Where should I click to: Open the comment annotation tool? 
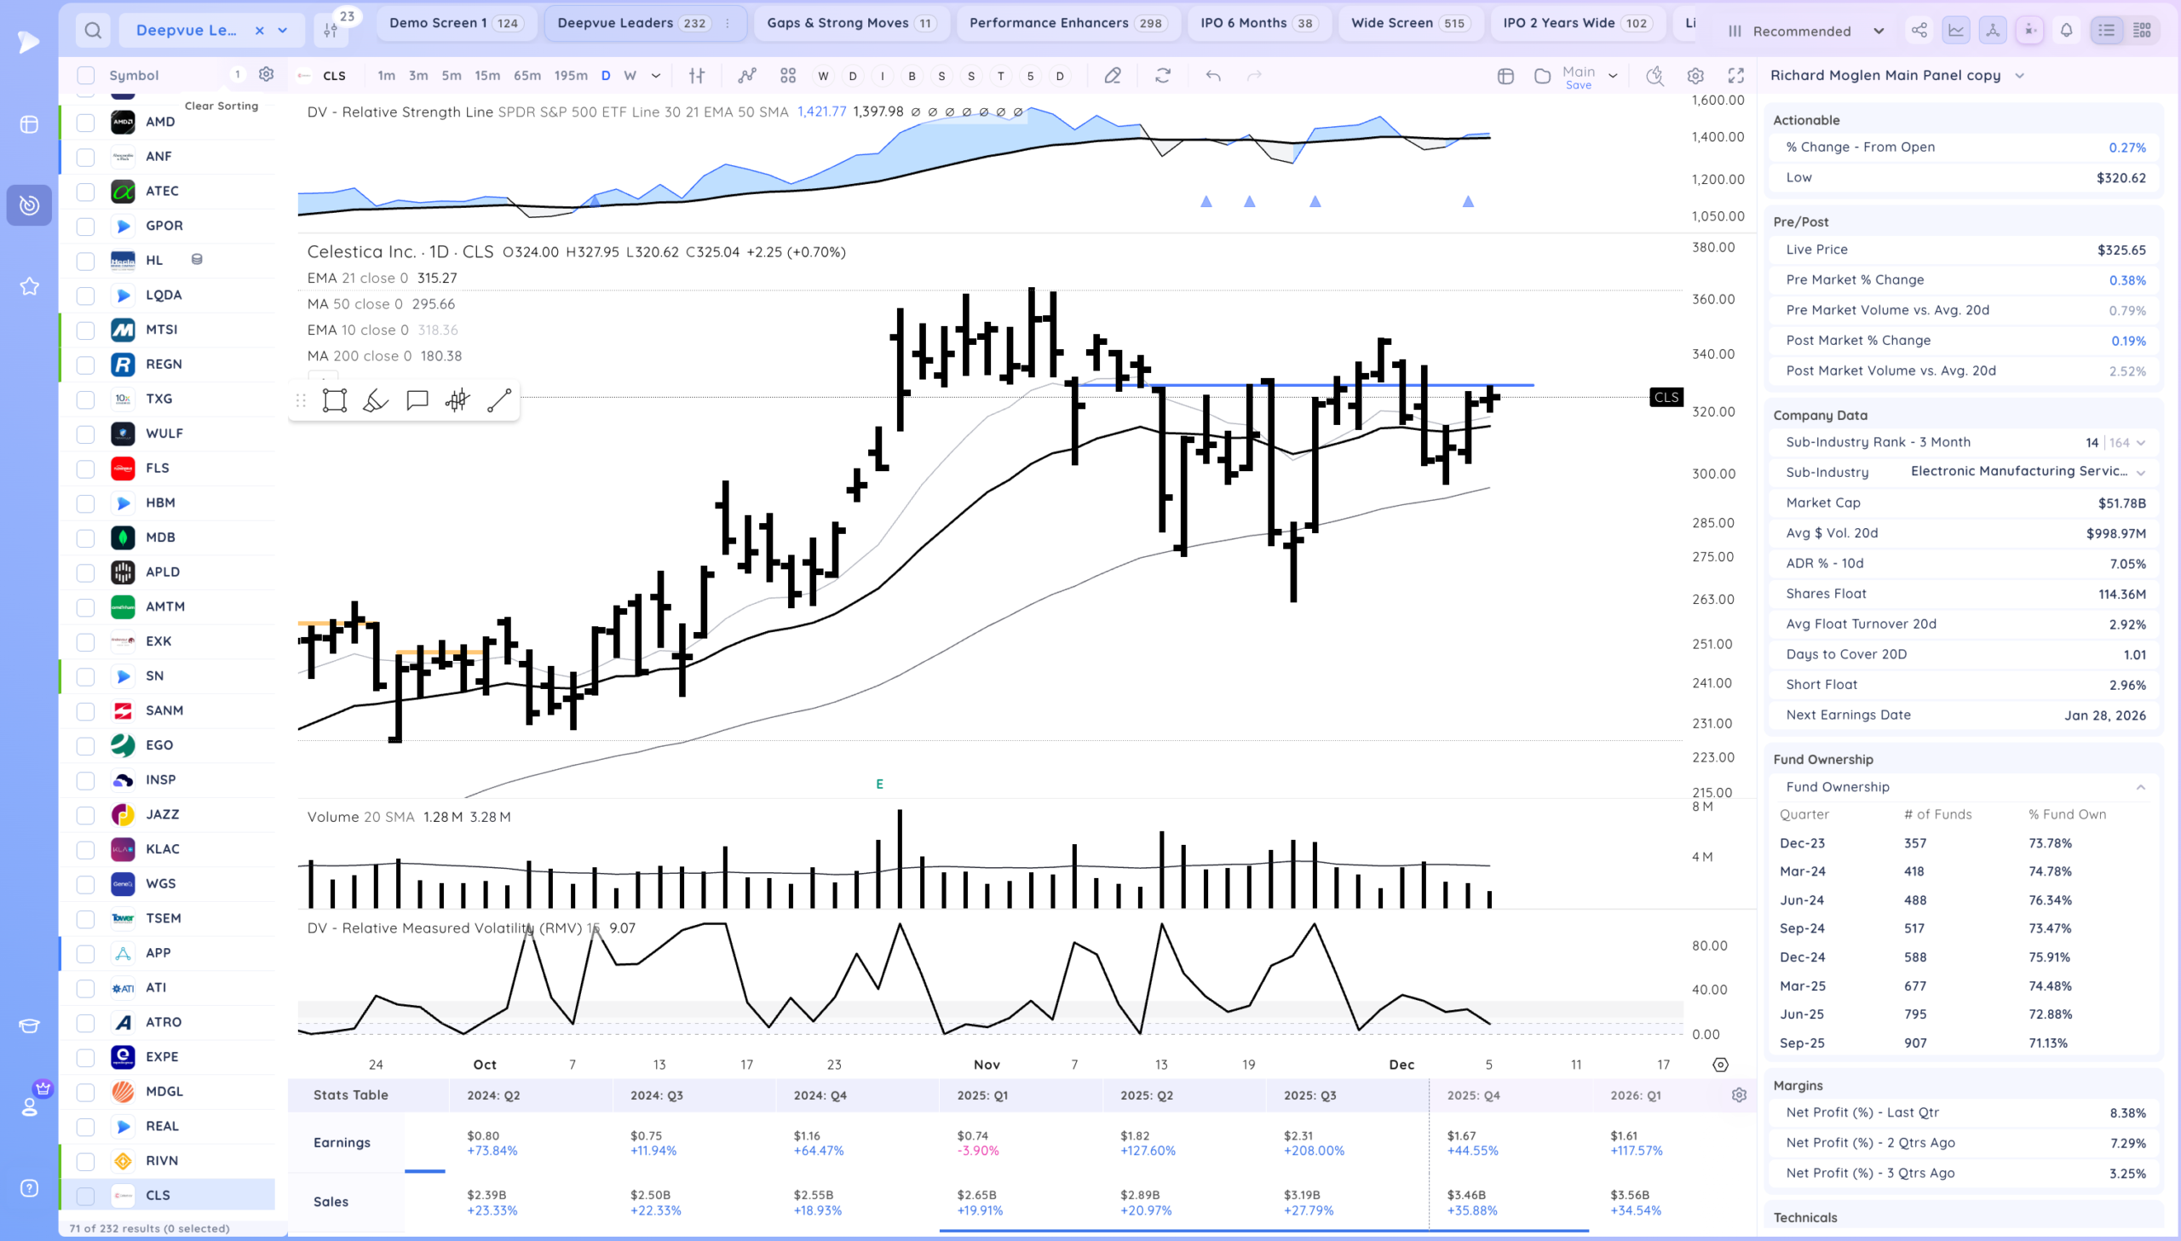click(417, 400)
